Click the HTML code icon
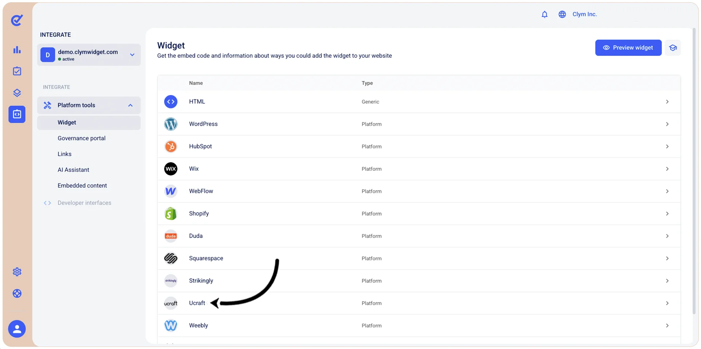701x349 pixels. pos(171,102)
